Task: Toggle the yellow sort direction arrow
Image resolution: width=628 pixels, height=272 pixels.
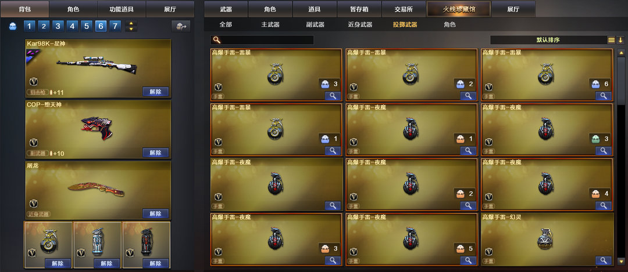Action: click(620, 40)
